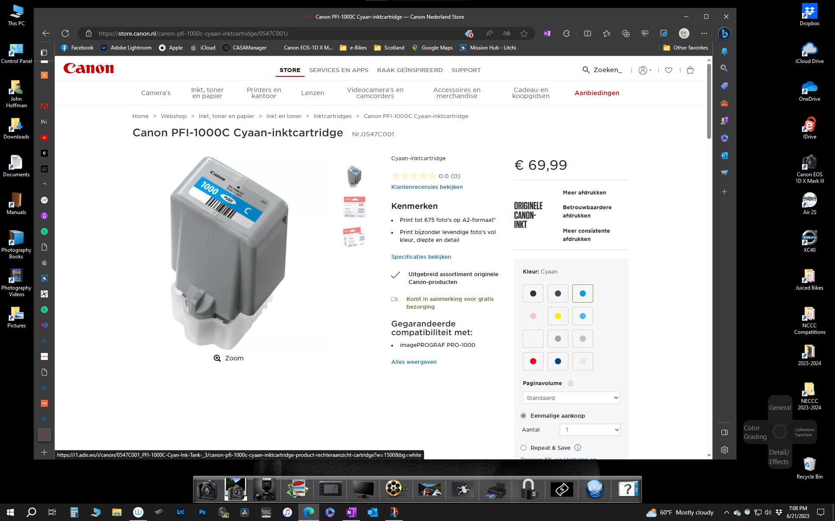Viewport: 835px width, 521px height.
Task: Expand the Aantal quantity dropdown
Action: click(590, 429)
